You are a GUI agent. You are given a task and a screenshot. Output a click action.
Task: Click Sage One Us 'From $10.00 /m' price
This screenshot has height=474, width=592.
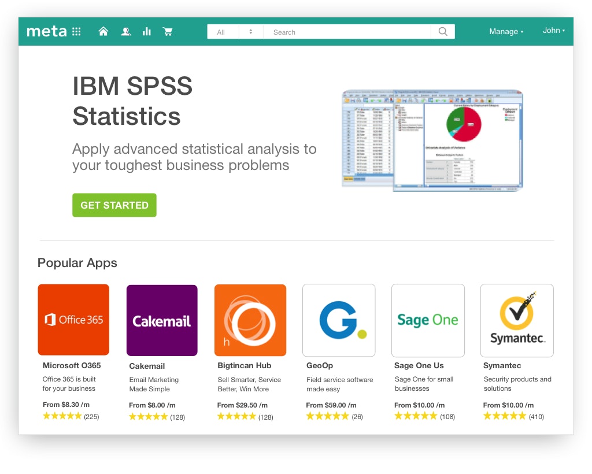coord(420,405)
